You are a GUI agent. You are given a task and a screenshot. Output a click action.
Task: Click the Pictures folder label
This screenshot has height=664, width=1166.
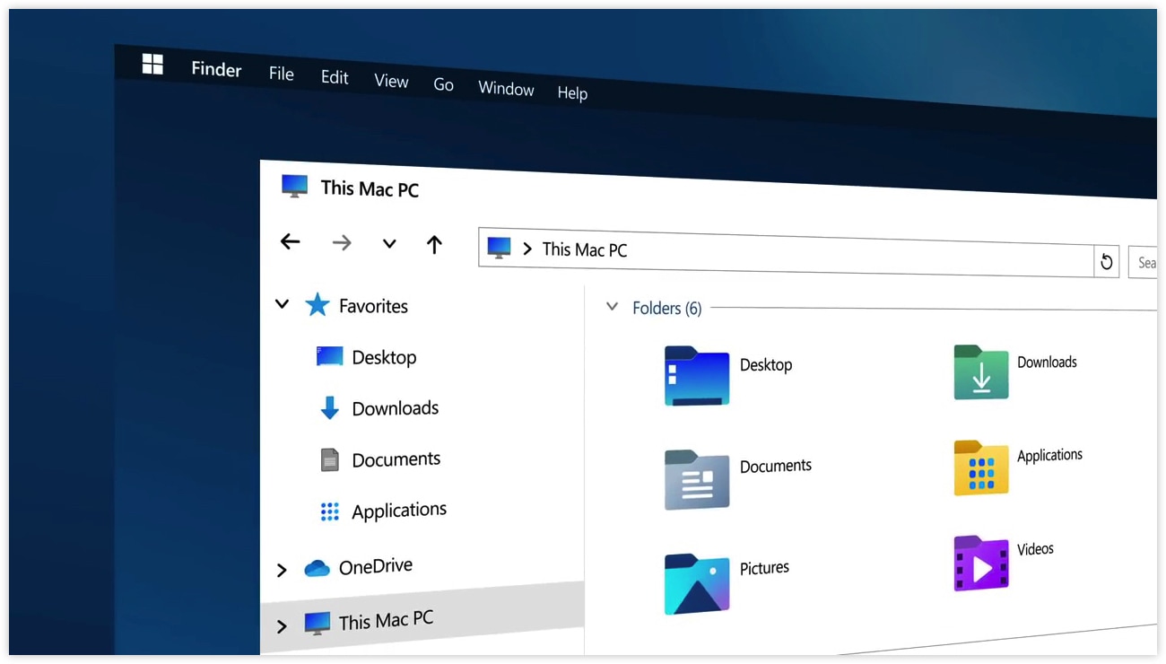coord(764,568)
